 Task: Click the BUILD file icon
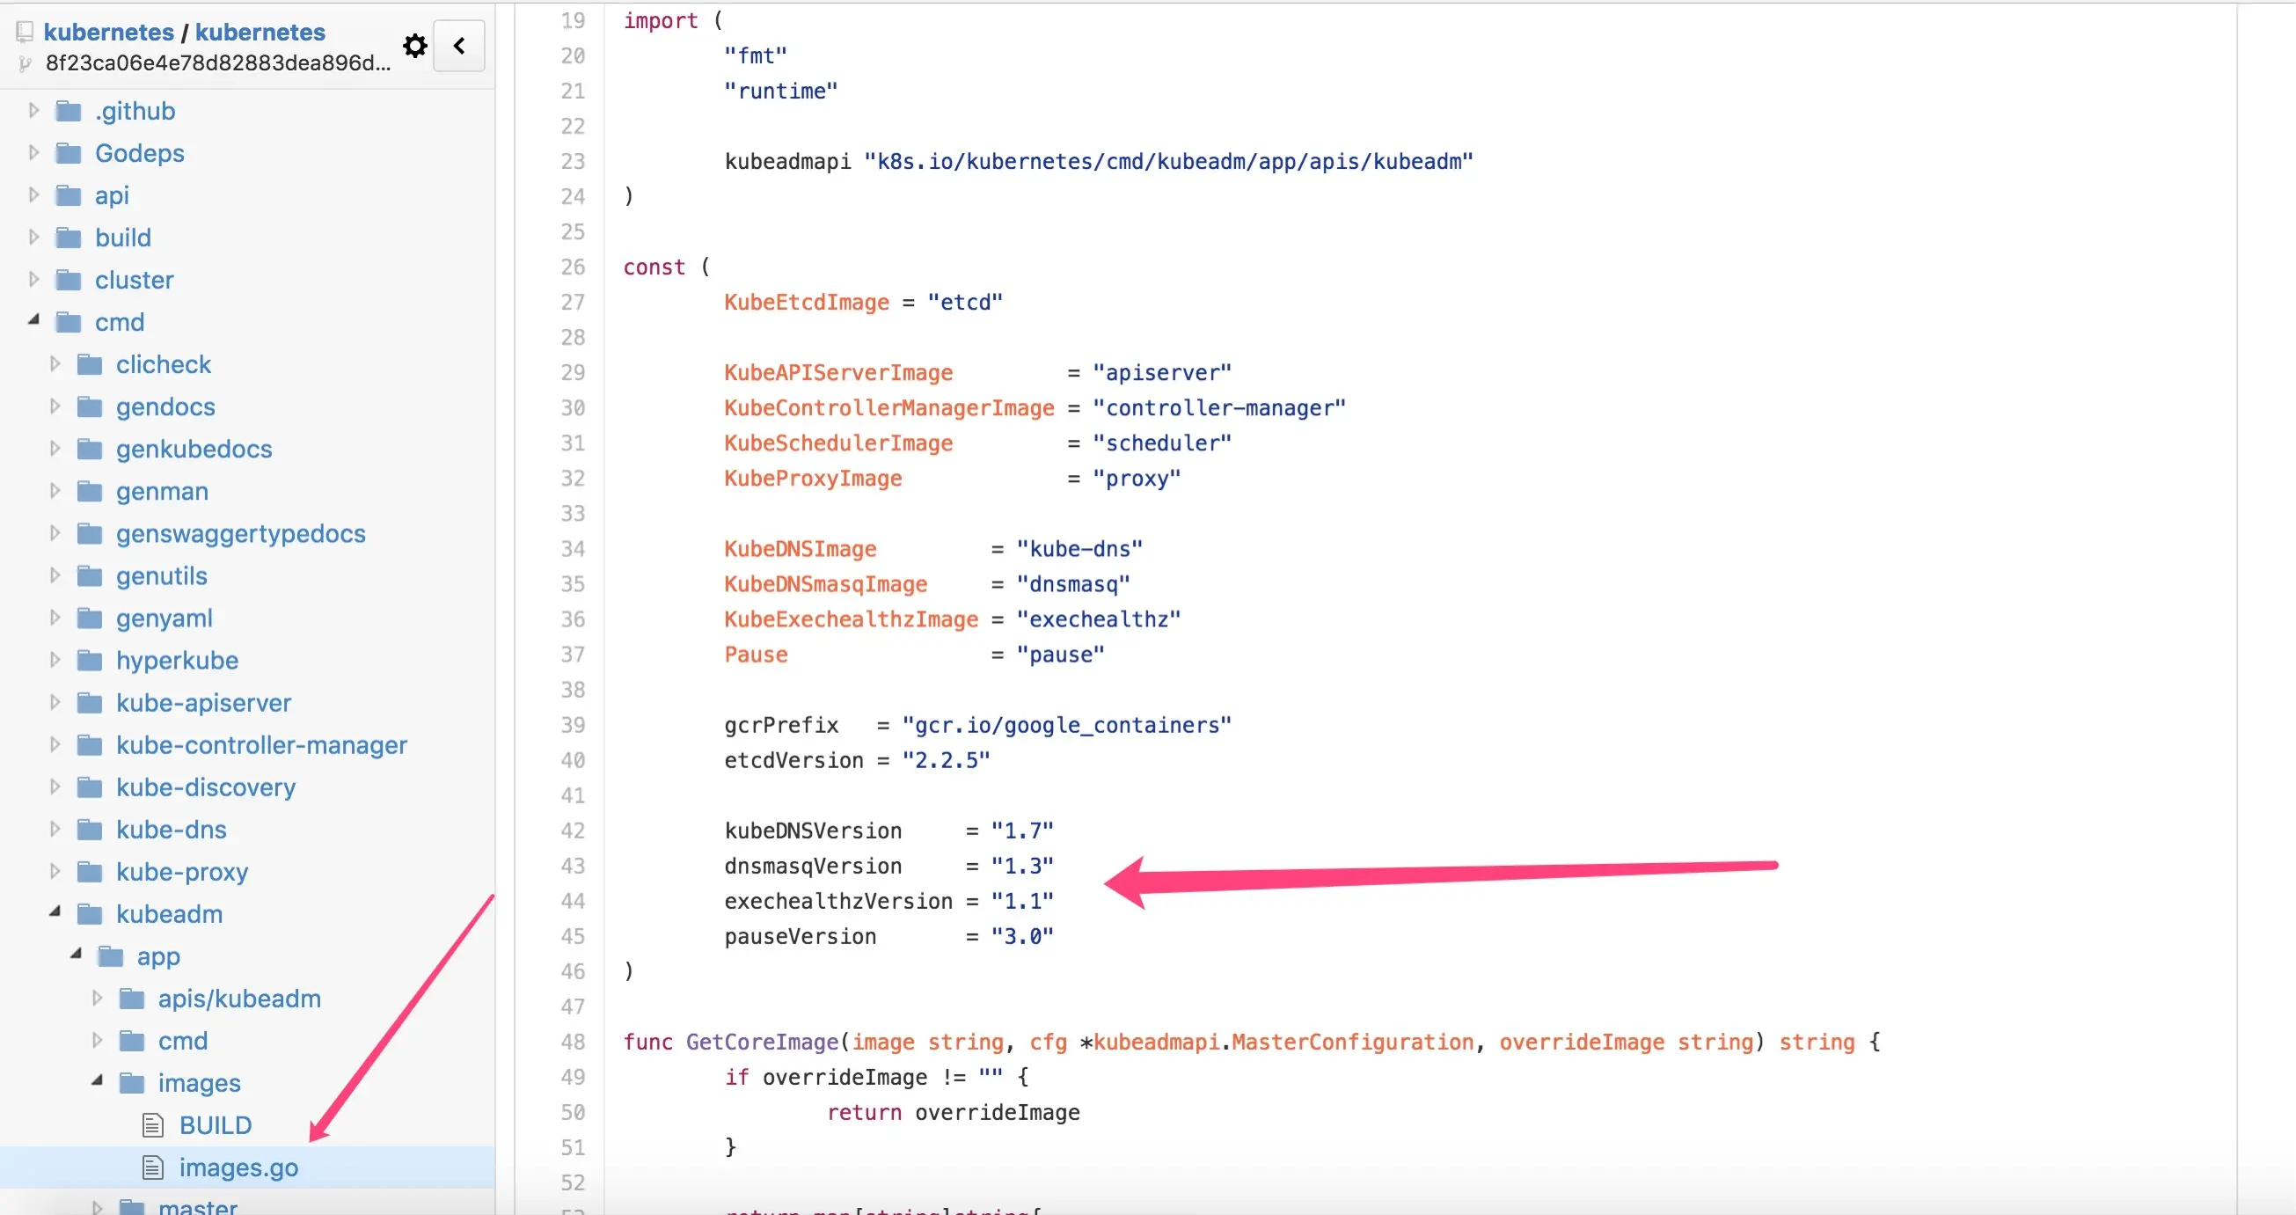pyautogui.click(x=153, y=1125)
